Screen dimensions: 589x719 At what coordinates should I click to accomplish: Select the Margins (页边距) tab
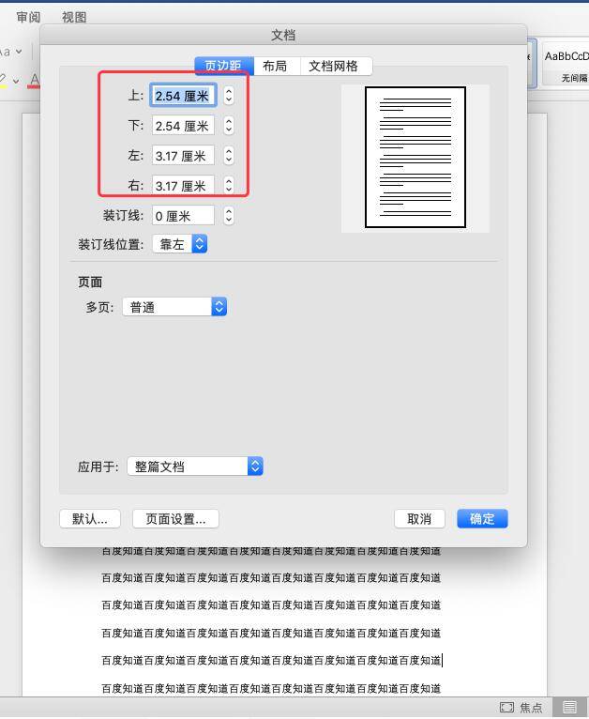(x=223, y=66)
